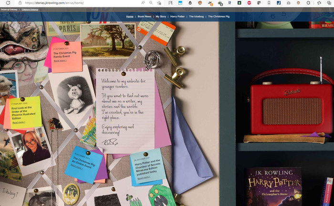This screenshot has width=334, height=206.
Task: Click Read more on Order of the Phoenix note
Action: tap(19, 122)
